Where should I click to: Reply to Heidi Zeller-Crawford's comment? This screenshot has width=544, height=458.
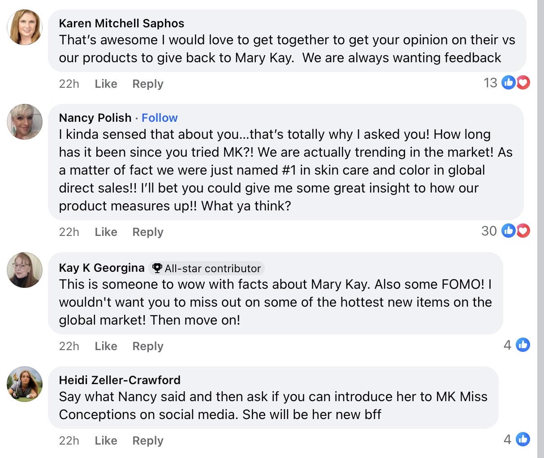[x=148, y=441]
